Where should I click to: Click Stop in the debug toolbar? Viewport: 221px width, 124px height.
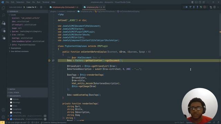click(205, 7)
